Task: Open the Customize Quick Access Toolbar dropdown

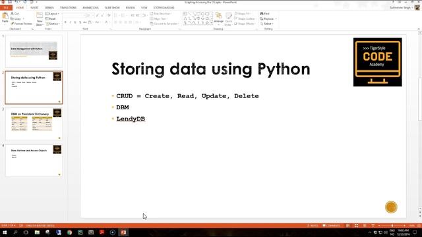Action: point(36,2)
